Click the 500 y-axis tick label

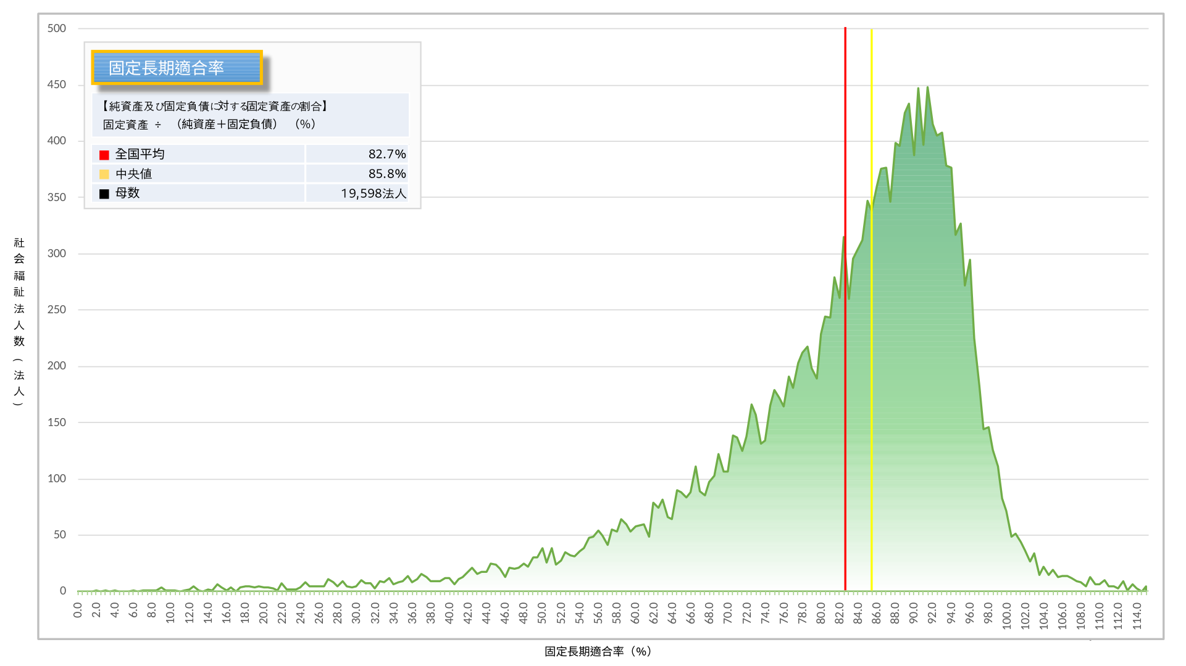click(56, 28)
